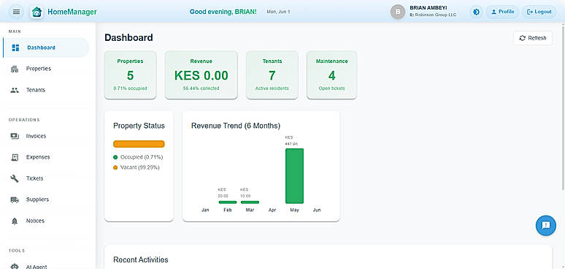Click the Dashboard grid icon
This screenshot has width=565, height=269.
point(15,48)
